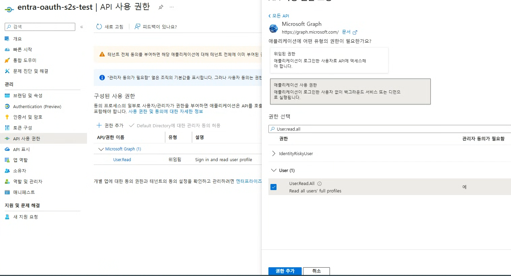Open API 사용 권한 in sidebar menu
This screenshot has height=276, width=511.
click(x=43, y=138)
